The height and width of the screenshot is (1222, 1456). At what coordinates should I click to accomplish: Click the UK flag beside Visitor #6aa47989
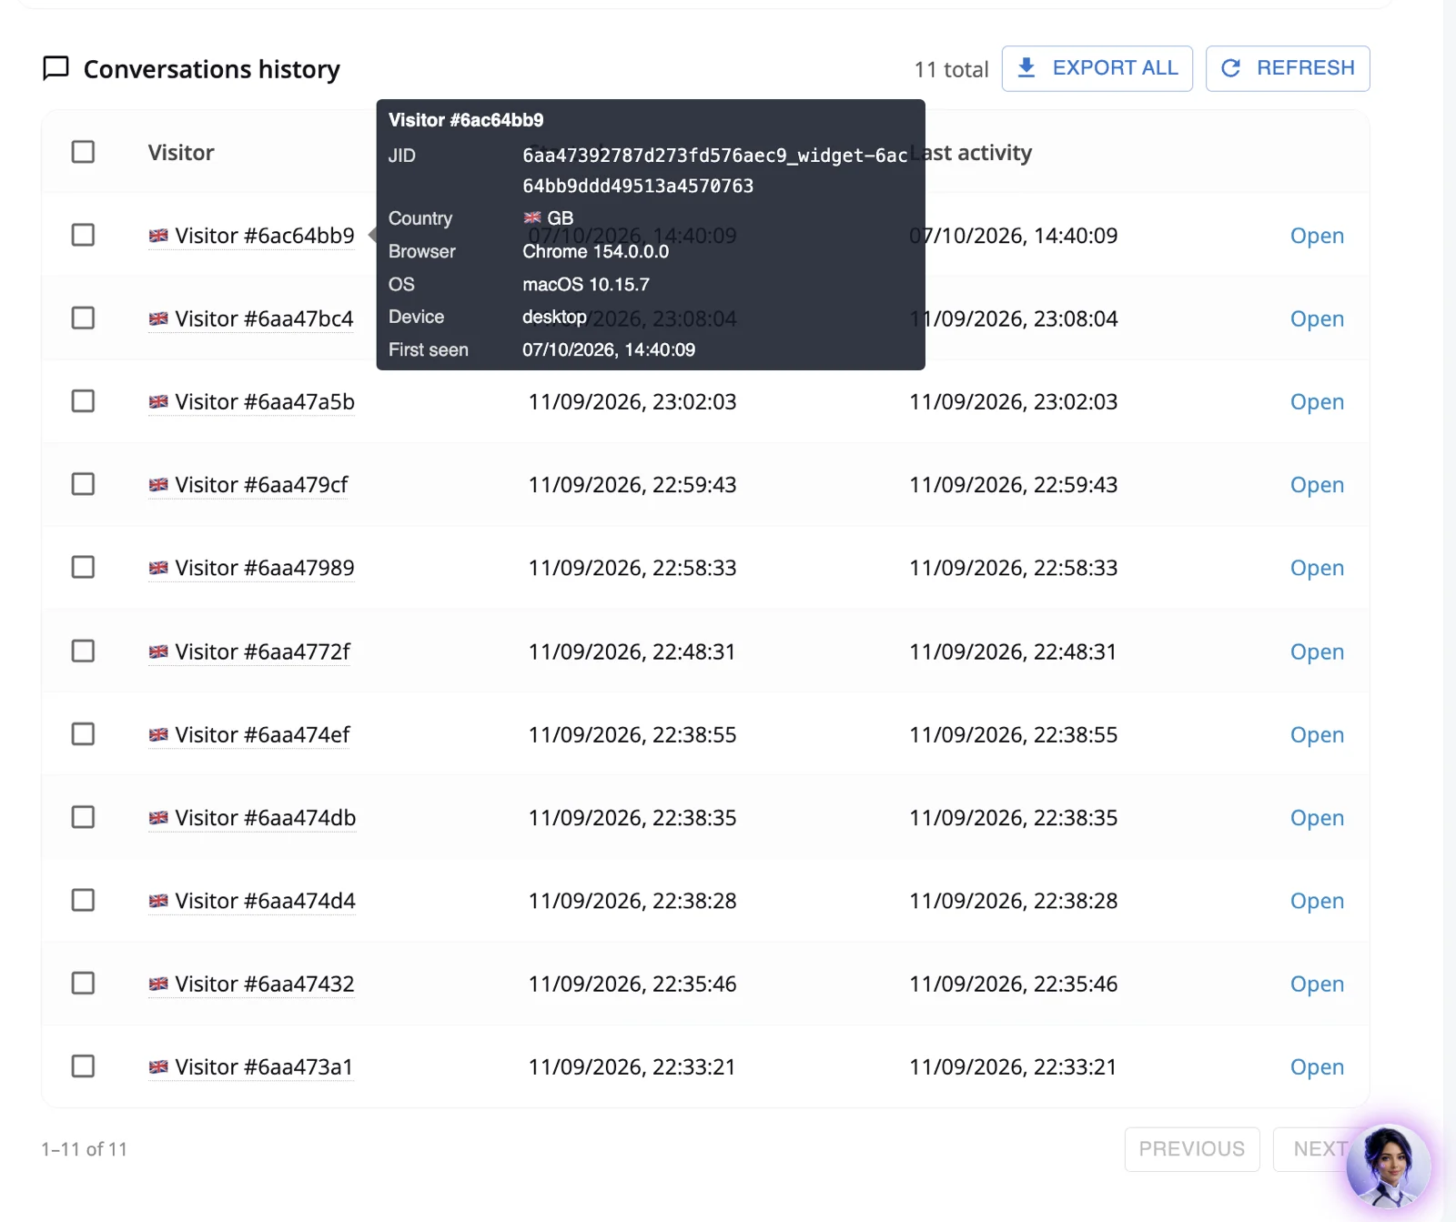tap(158, 568)
